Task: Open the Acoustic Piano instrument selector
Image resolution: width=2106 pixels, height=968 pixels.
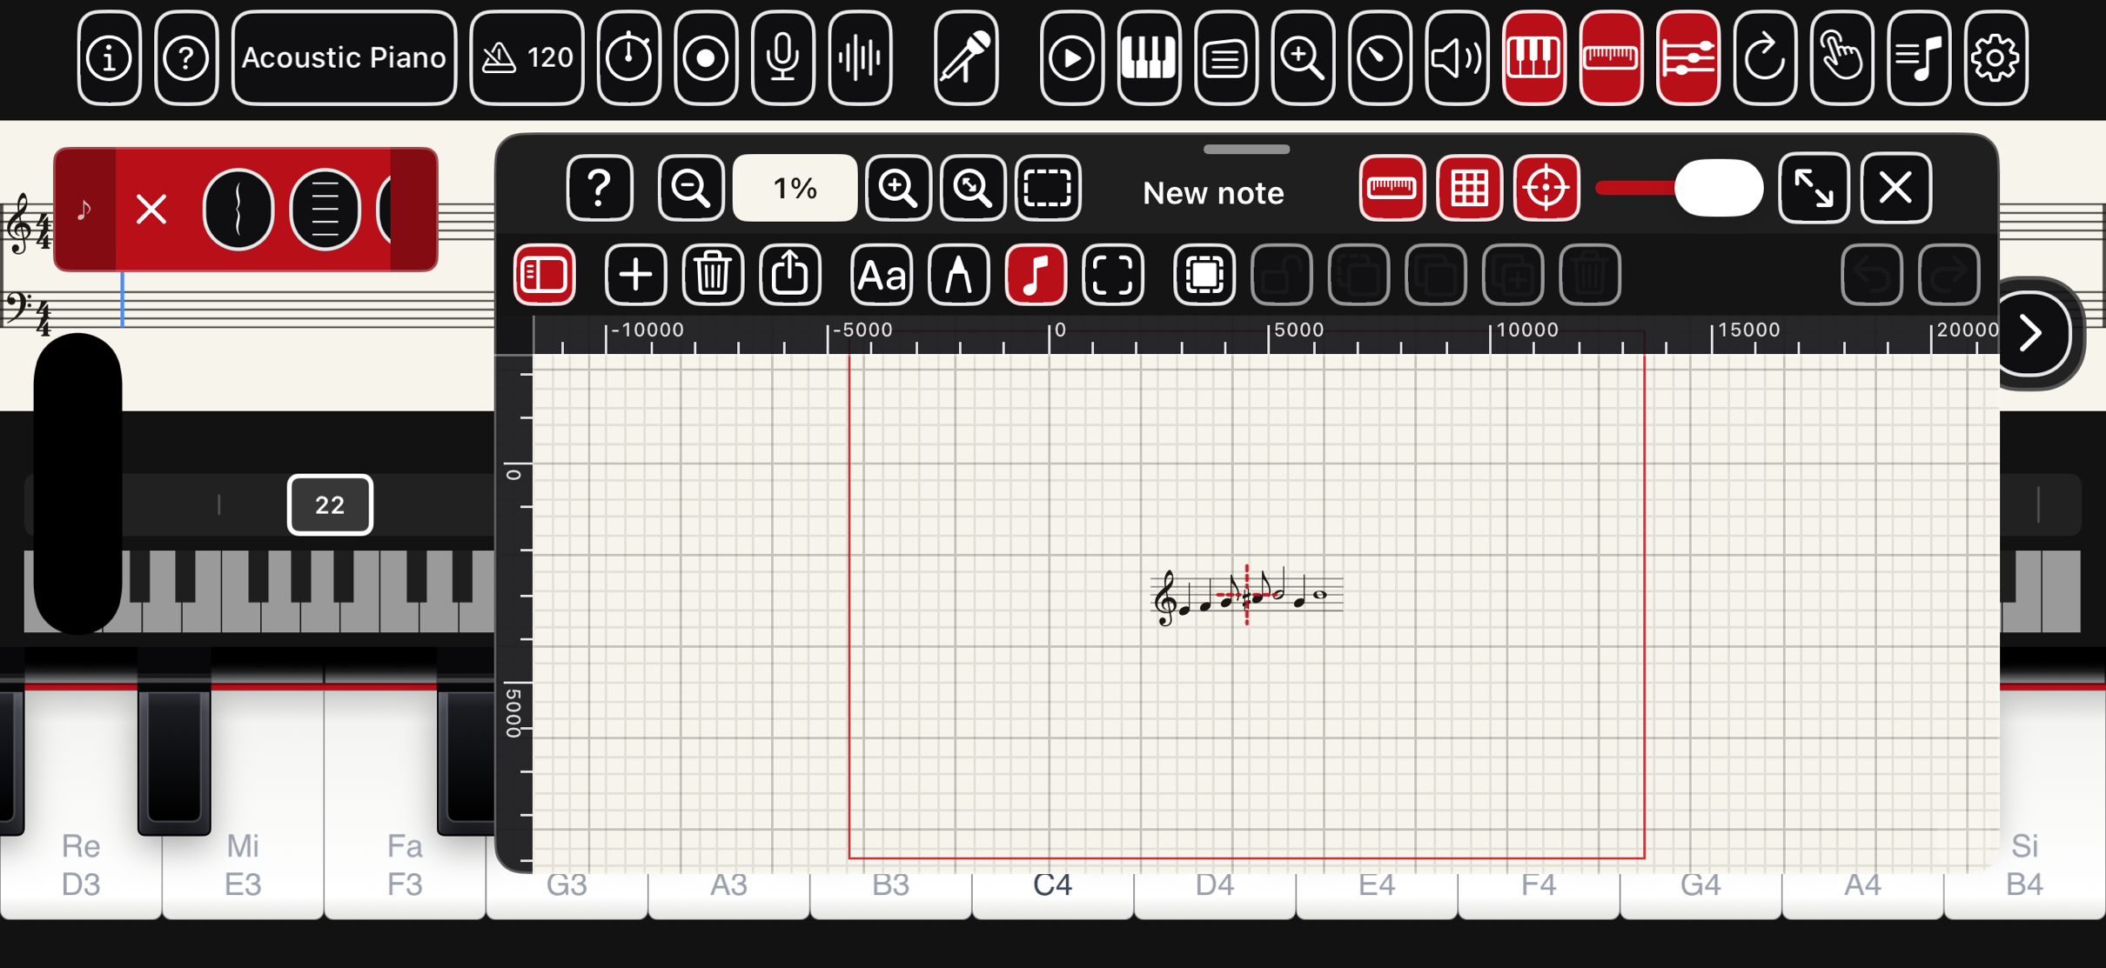Action: (344, 58)
